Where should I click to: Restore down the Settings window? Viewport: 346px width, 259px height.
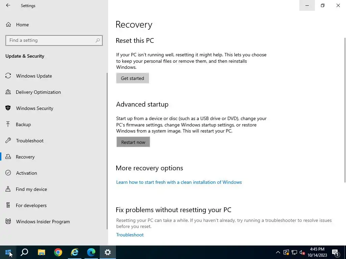click(323, 5)
